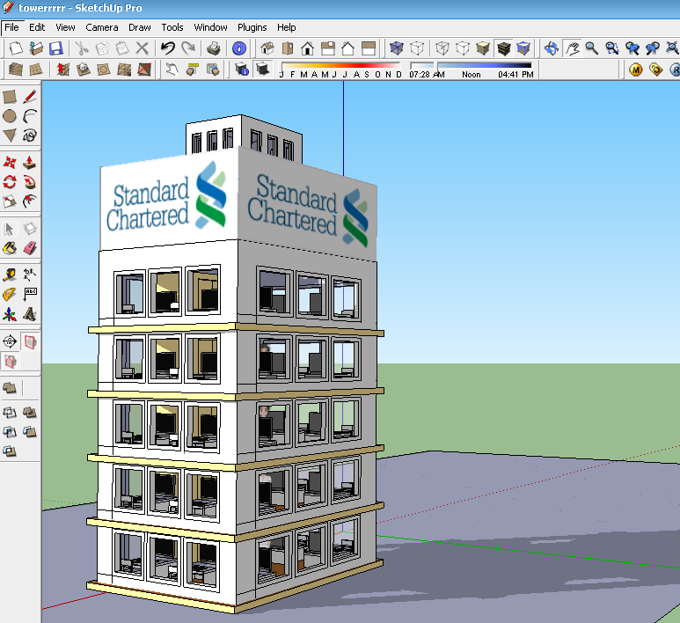Select the Paint Bucket tool
680x623 pixels.
[x=10, y=248]
